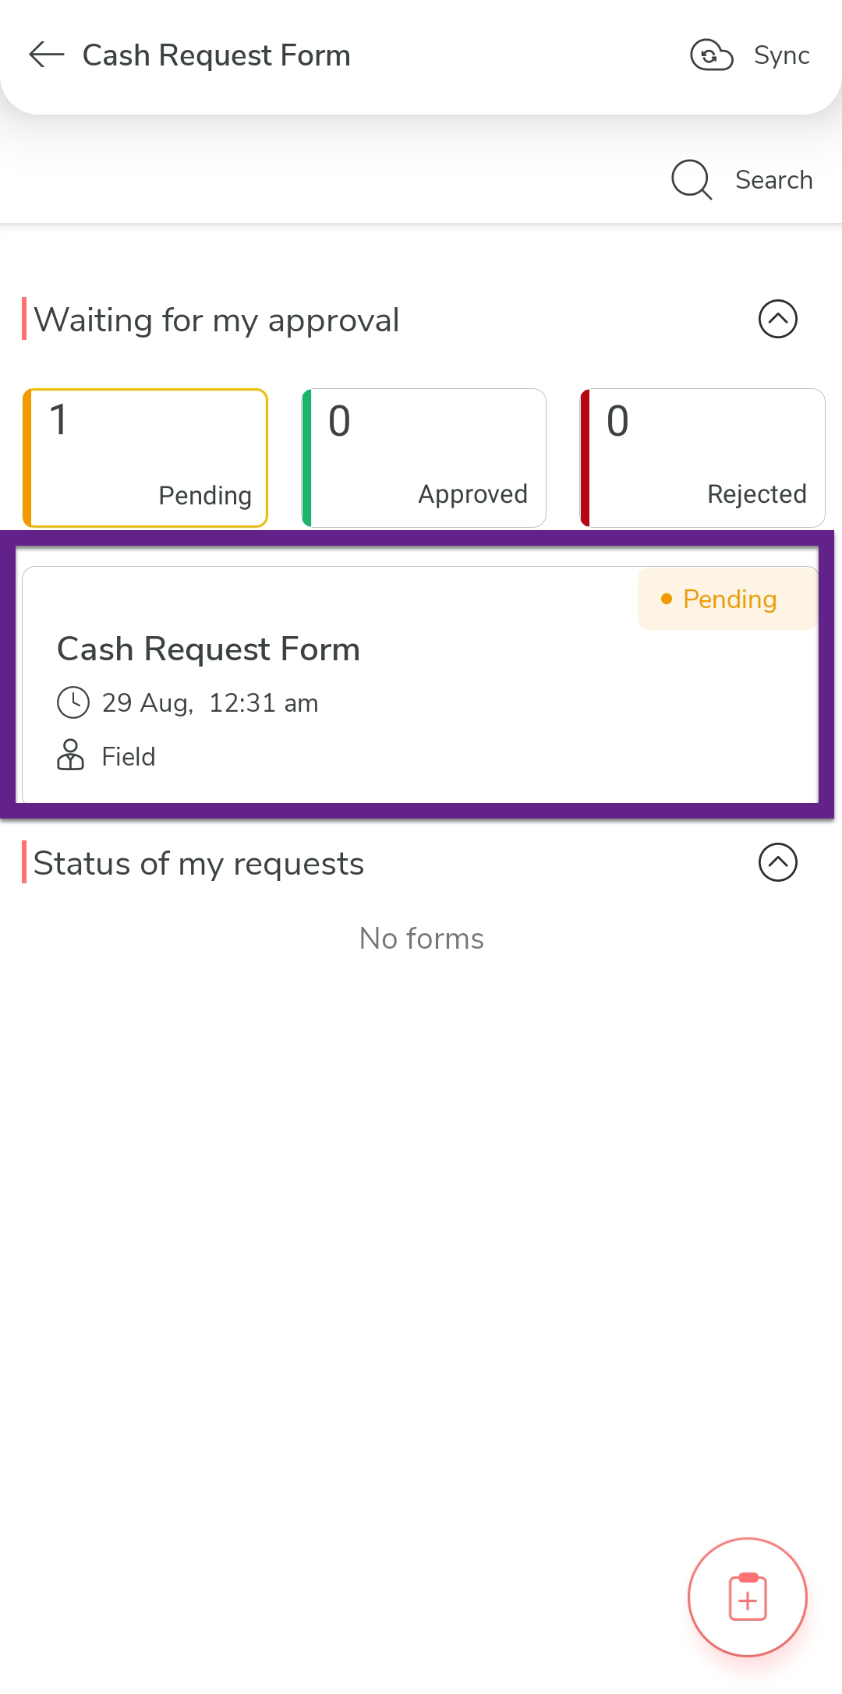Tap the add new form floating button

point(747,1597)
